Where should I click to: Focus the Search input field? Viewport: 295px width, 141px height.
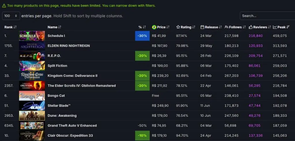pos(268,16)
